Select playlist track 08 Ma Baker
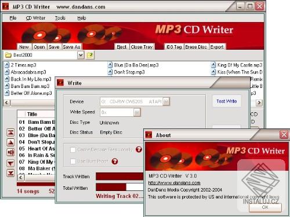This screenshot has height=217, width=290. pos(37,168)
